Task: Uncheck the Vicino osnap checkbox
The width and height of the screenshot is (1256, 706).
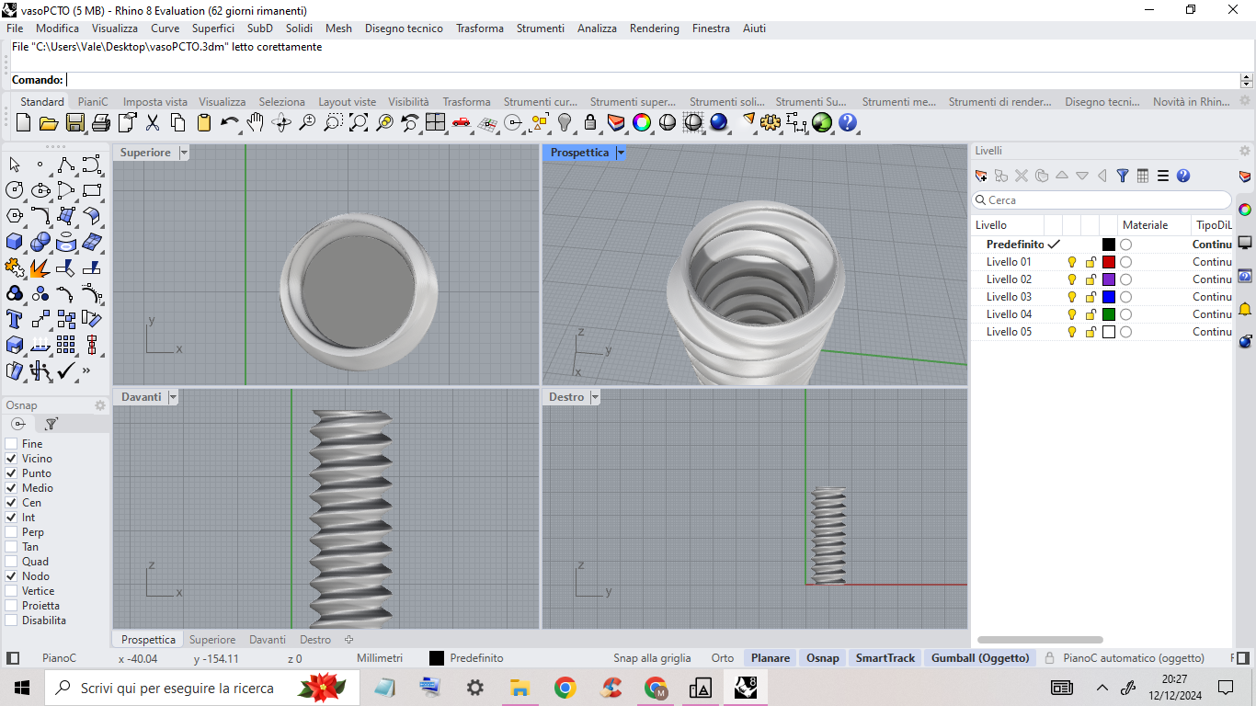Action: pos(11,459)
